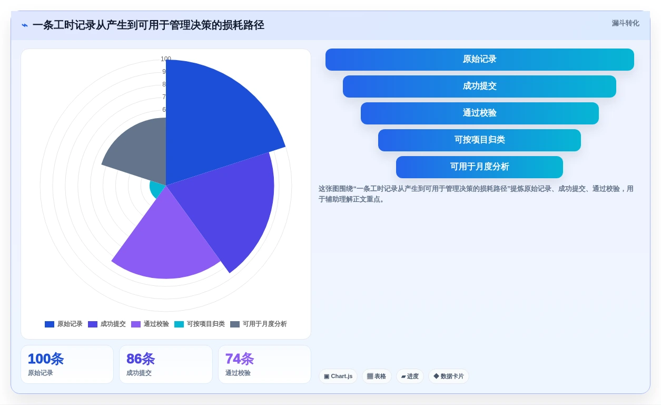Click the description paragraph under the funnel
The width and height of the screenshot is (661, 405).
[x=476, y=194]
